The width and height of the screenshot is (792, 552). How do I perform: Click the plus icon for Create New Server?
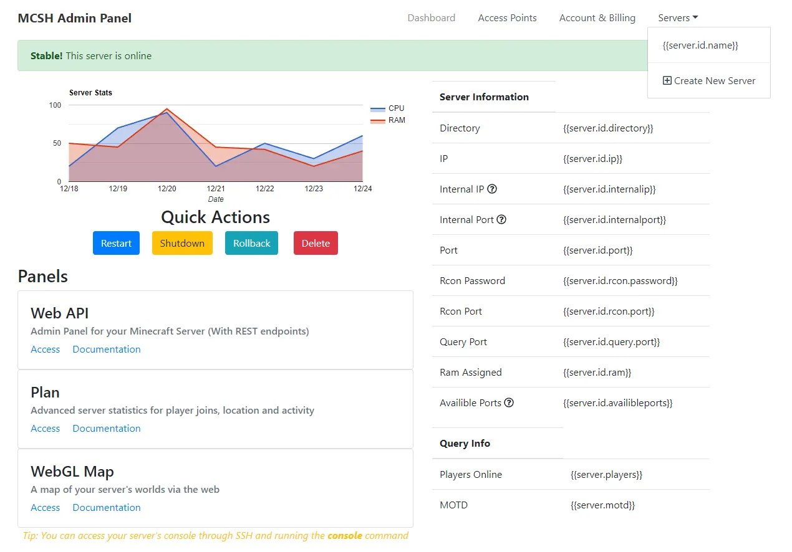point(667,81)
